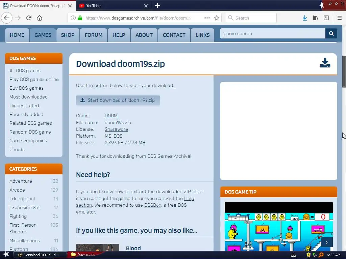Open the Library icon

point(316,18)
